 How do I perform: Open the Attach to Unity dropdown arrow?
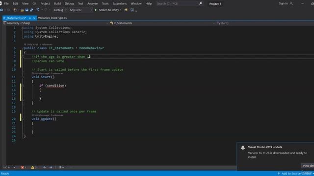(x=120, y=10)
